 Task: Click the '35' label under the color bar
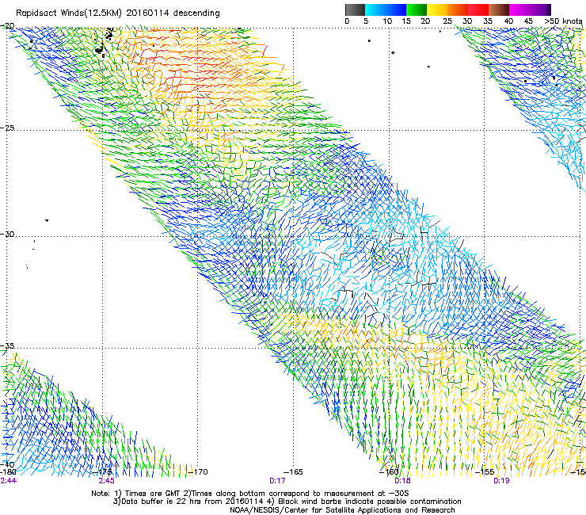488,21
